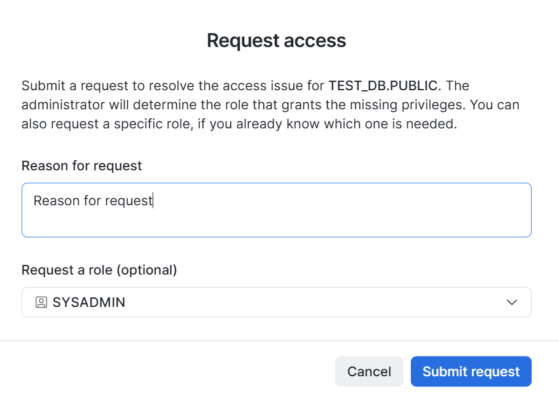Click the word 'Submit' in description paragraph
Viewport: 559px width, 401px height.
43,85
